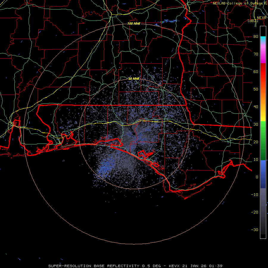Screen dimensions: 268x268
Task: Select the -20 value on the dBZ scale
Action: pyautogui.click(x=255, y=212)
